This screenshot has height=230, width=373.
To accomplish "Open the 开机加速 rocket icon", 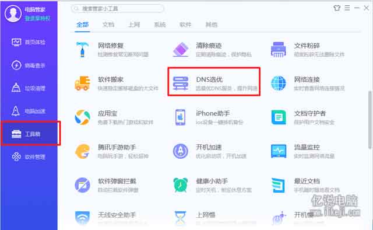I will pyautogui.click(x=181, y=151).
